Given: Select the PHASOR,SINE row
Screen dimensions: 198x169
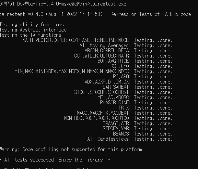Looking at the screenshot, I should pos(136,103).
